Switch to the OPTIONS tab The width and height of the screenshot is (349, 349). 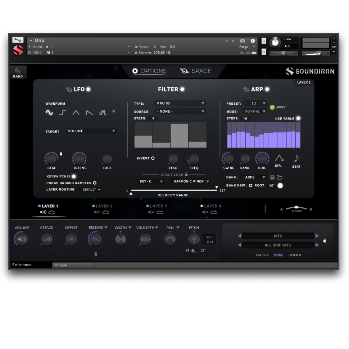[149, 71]
